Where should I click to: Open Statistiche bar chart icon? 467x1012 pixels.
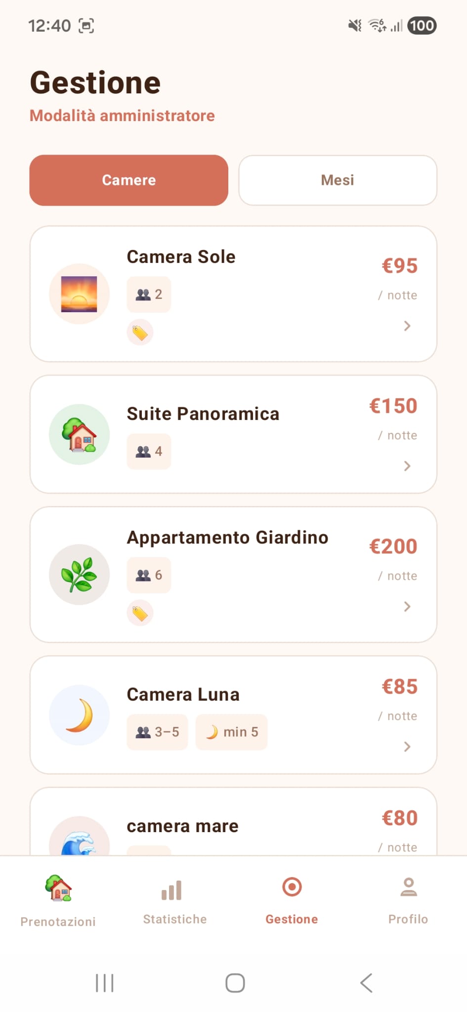coord(171,890)
